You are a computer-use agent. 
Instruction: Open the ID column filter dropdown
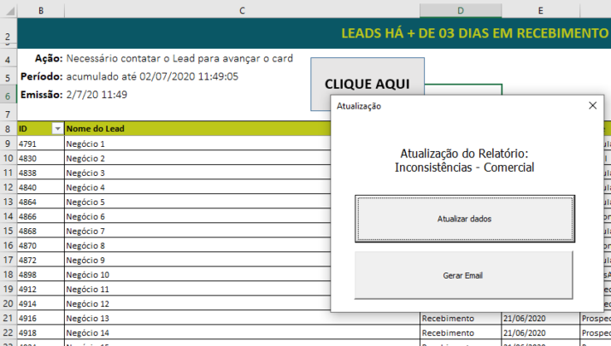tap(57, 129)
